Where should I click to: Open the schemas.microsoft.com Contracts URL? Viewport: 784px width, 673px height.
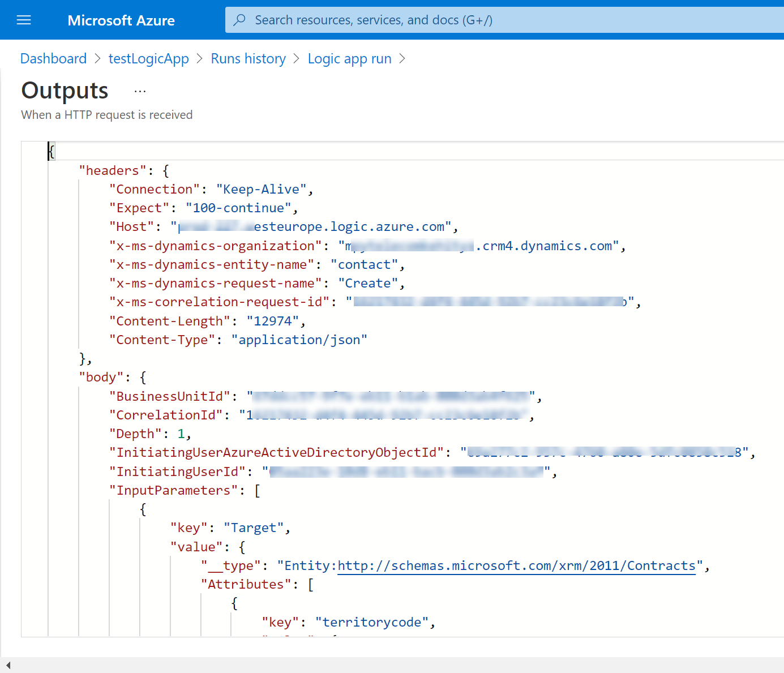click(516, 566)
